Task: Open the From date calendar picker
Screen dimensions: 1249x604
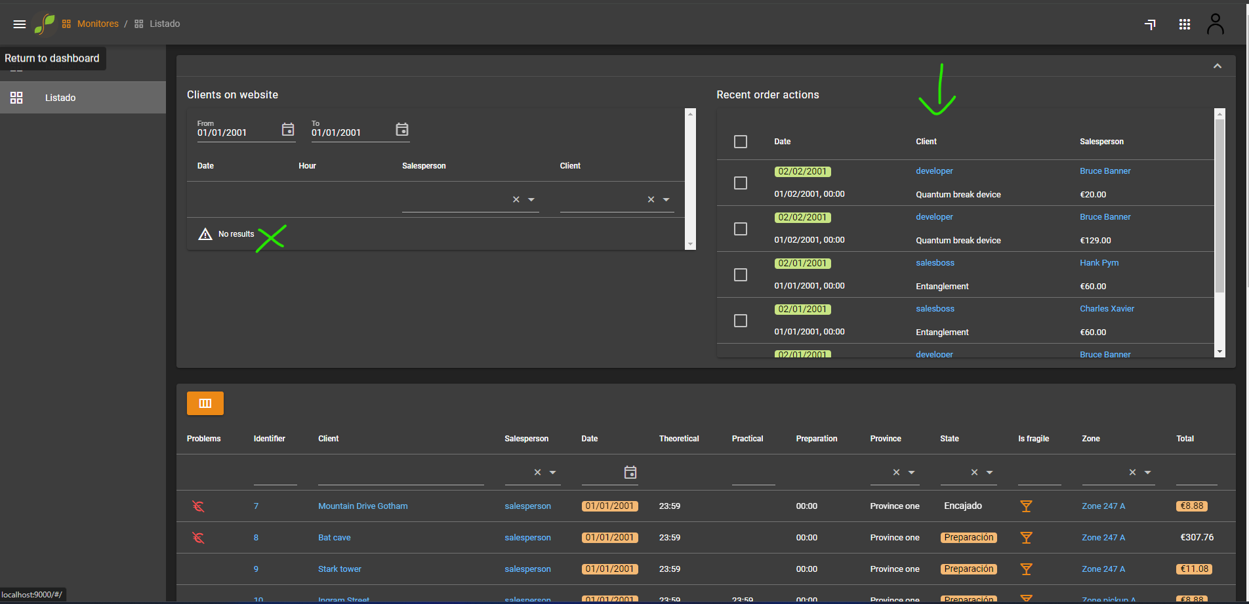Action: click(288, 129)
